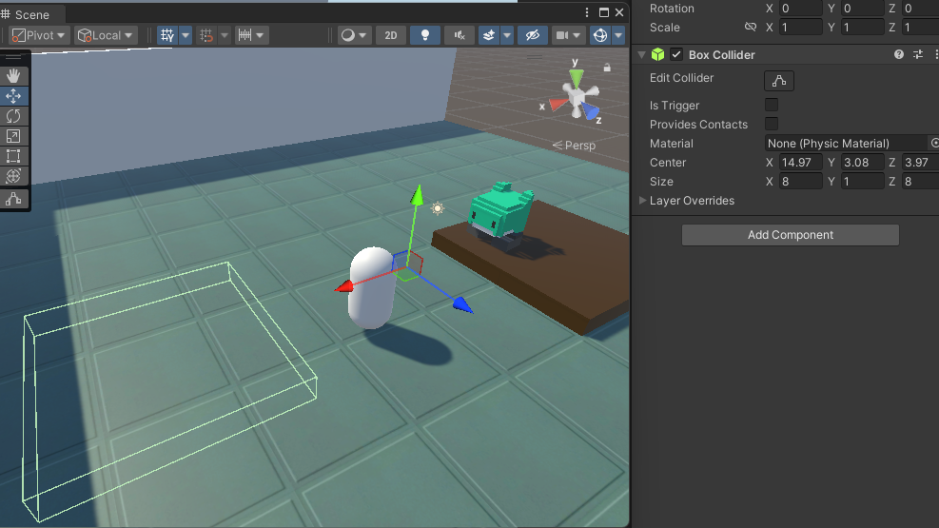
Task: Click the Rotation Y value field
Action: pyautogui.click(x=862, y=9)
